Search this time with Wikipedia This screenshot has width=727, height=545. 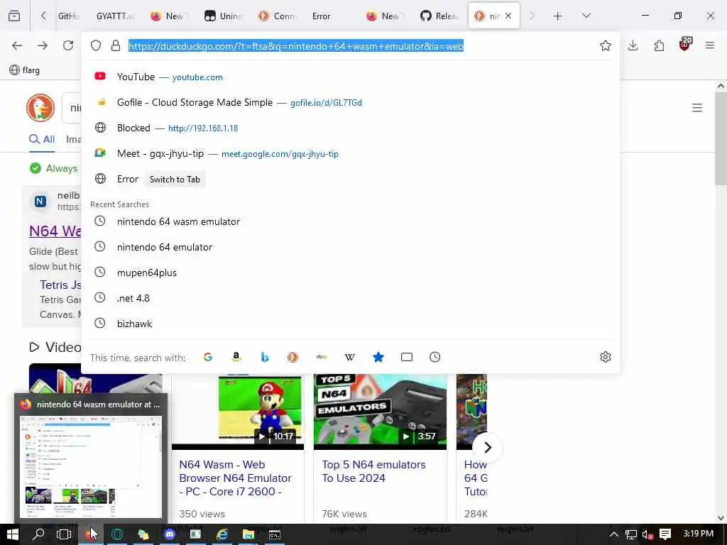[x=349, y=357]
